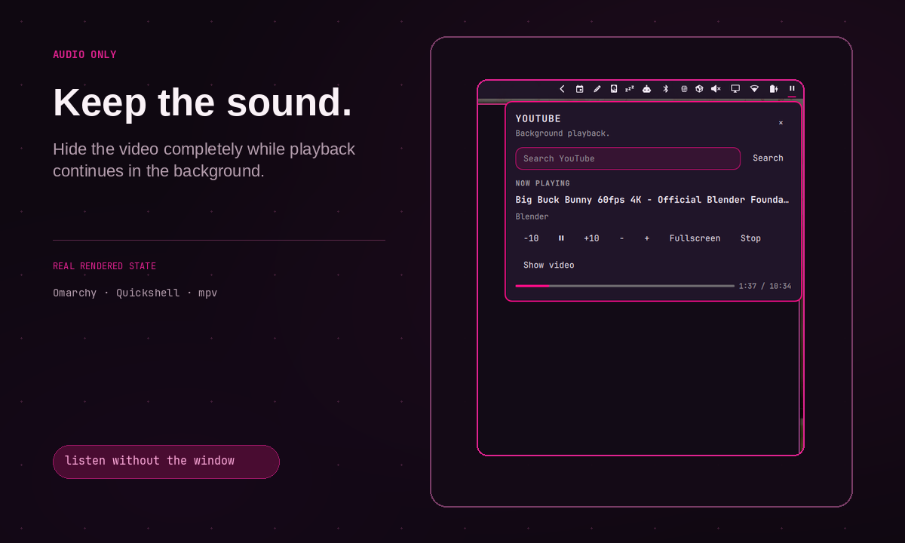Click the REAL RENDERED STATE label
The image size is (905, 543).
(104, 266)
